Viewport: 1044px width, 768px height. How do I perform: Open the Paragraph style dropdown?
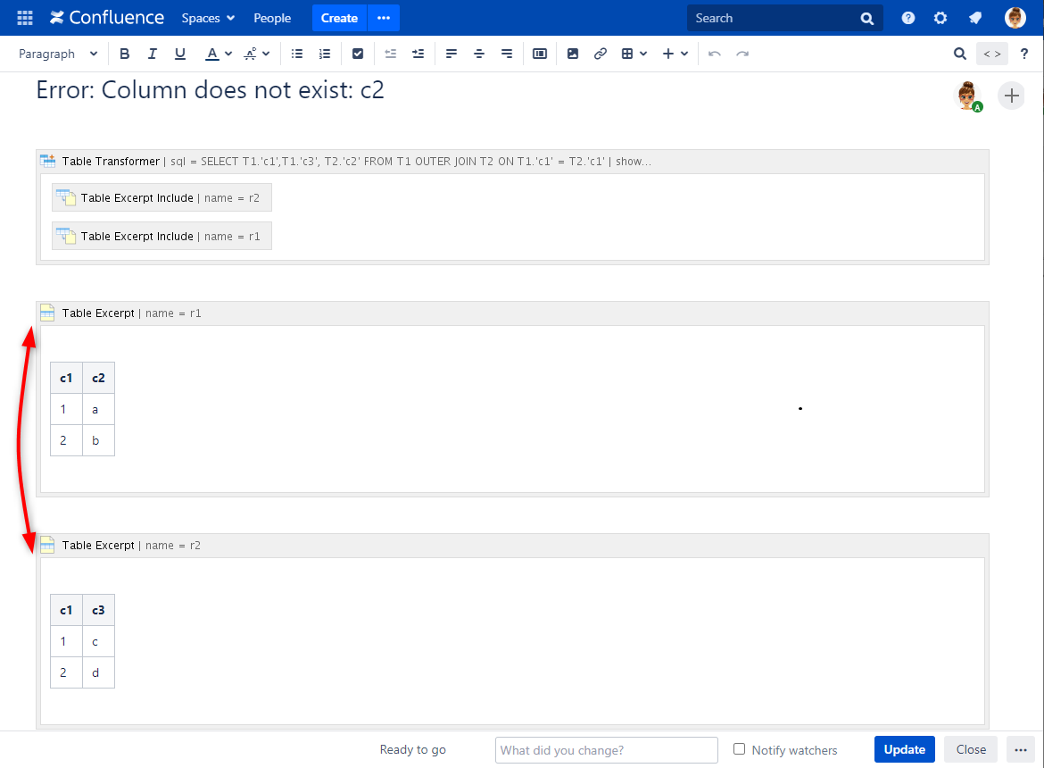click(57, 54)
